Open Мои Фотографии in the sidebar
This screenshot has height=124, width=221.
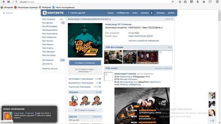[50, 27]
